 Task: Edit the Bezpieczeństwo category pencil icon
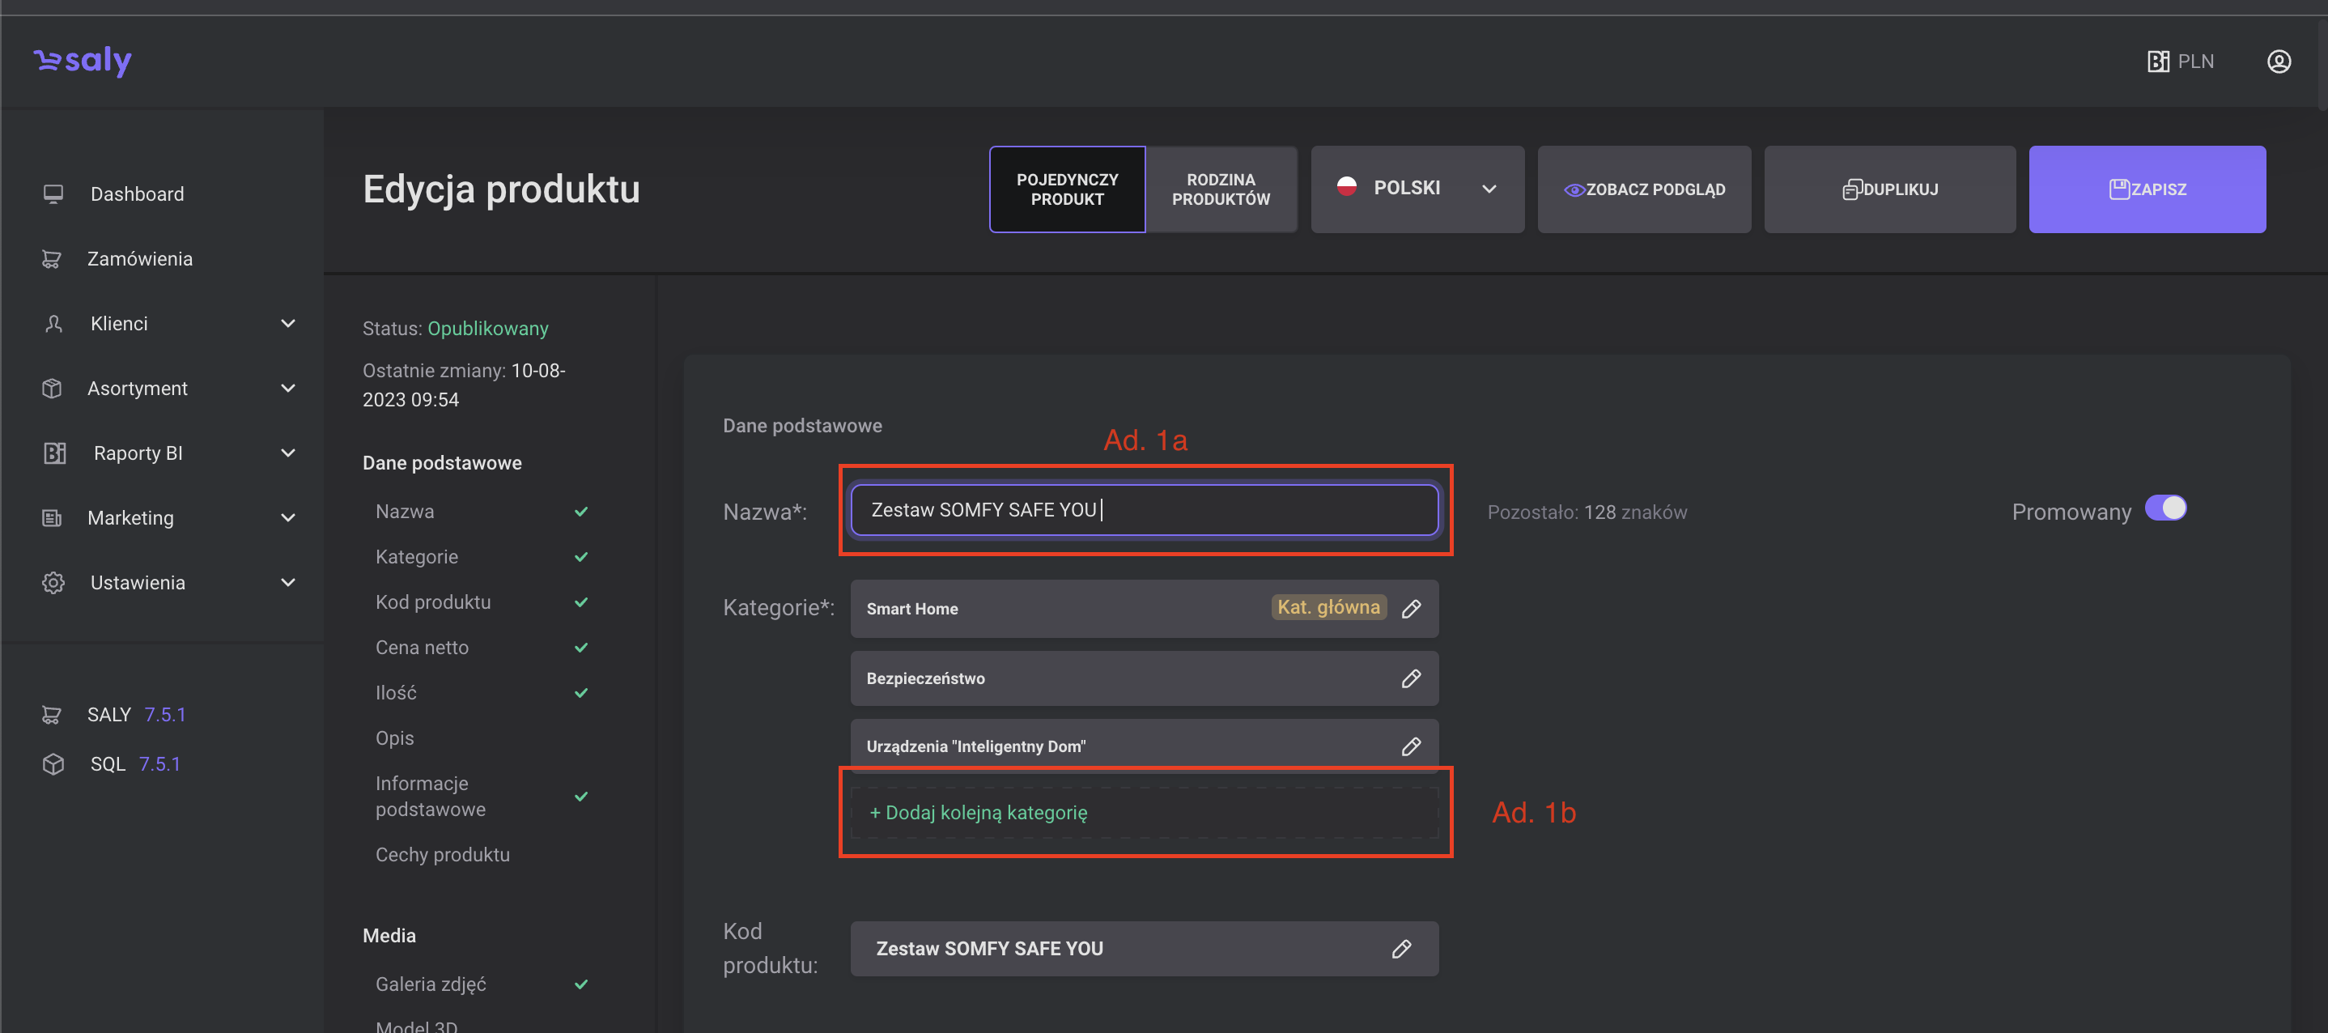pos(1411,678)
